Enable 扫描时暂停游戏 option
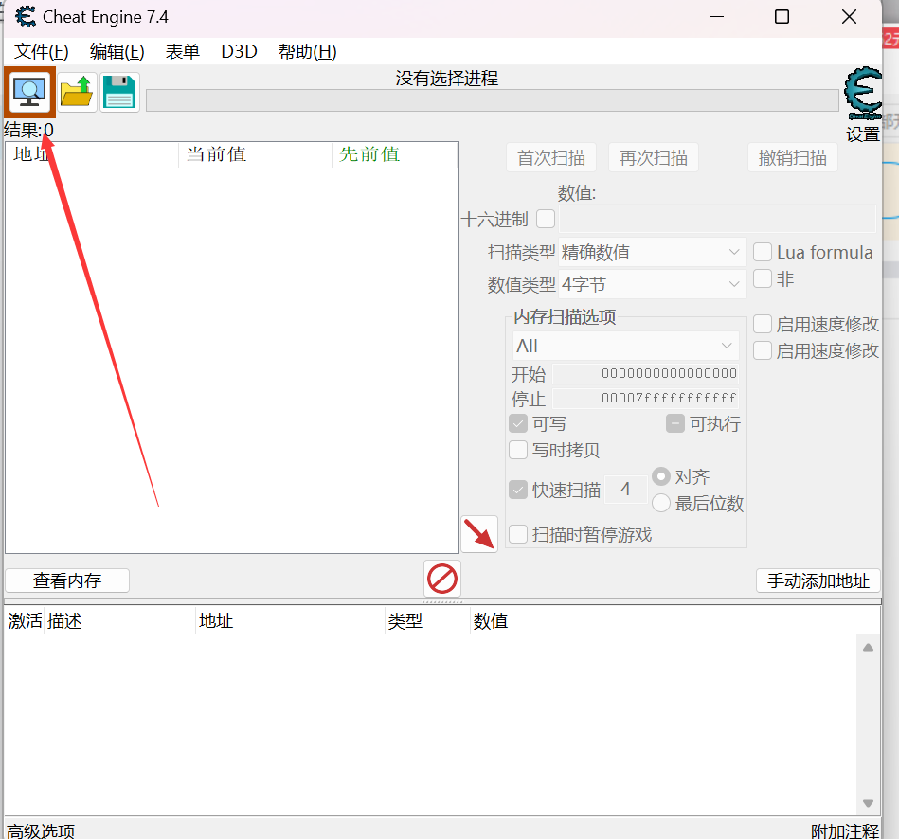The width and height of the screenshot is (899, 839). [x=518, y=533]
